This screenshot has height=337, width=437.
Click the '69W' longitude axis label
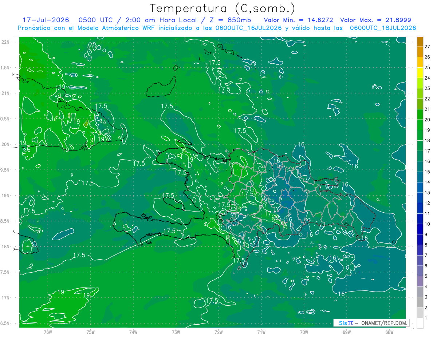347,332
